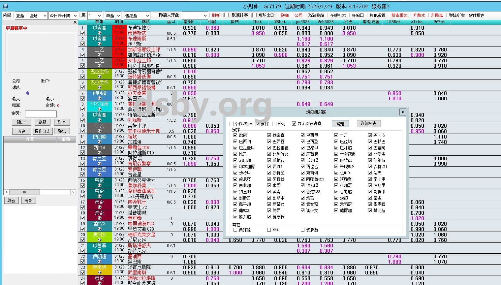Click the soccer ball icon in row 15 東盃
This screenshot has height=285, width=501.
[x=99, y=185]
